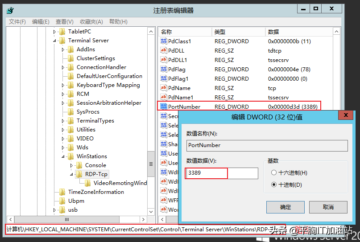Click the 数值名称 field showing PortNumber
Viewport: 360px width, 242px height.
pyautogui.click(x=267, y=145)
